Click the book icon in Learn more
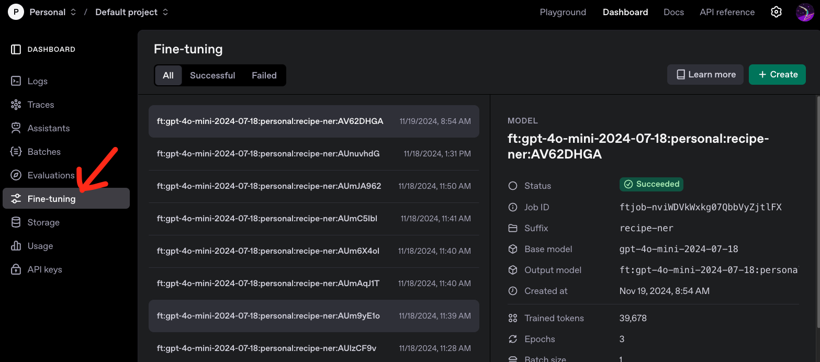The width and height of the screenshot is (820, 362). coord(681,75)
